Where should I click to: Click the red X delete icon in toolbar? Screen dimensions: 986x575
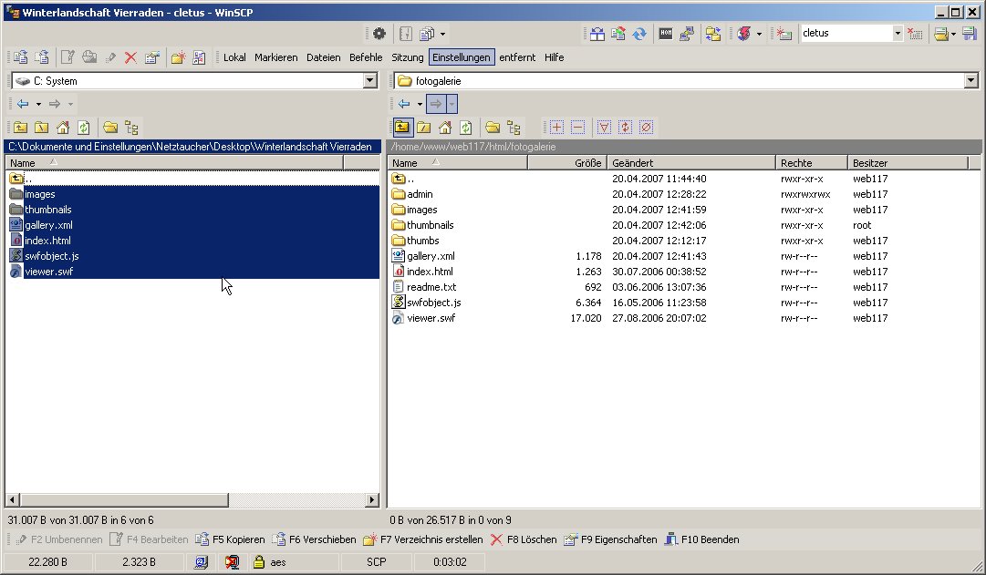[130, 57]
